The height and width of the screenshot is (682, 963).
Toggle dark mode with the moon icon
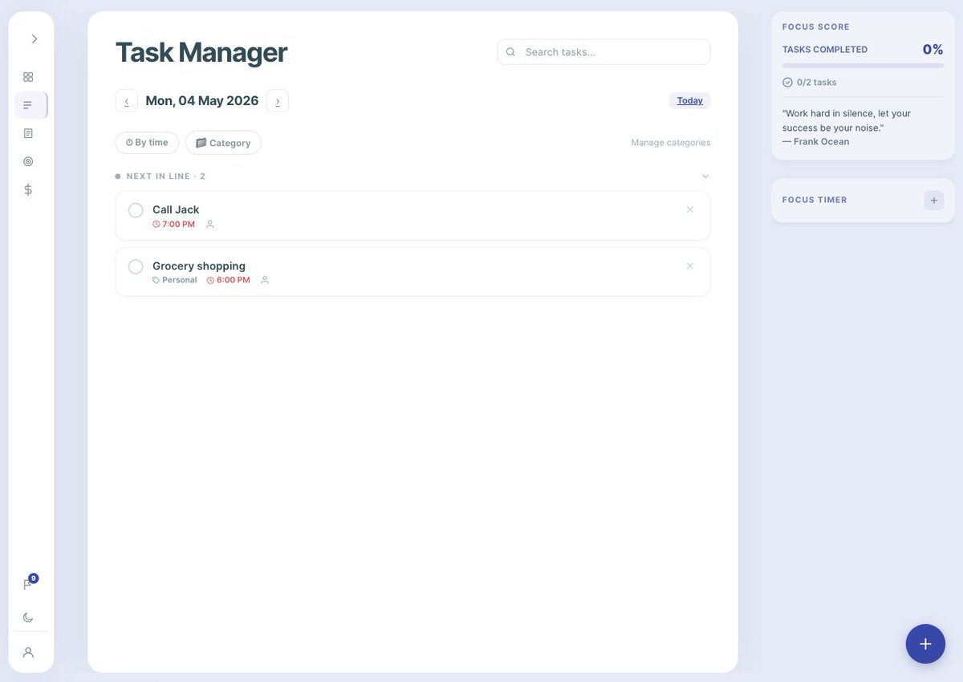point(28,617)
